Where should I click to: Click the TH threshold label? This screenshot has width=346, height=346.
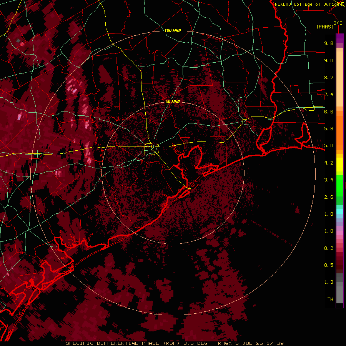330,299
